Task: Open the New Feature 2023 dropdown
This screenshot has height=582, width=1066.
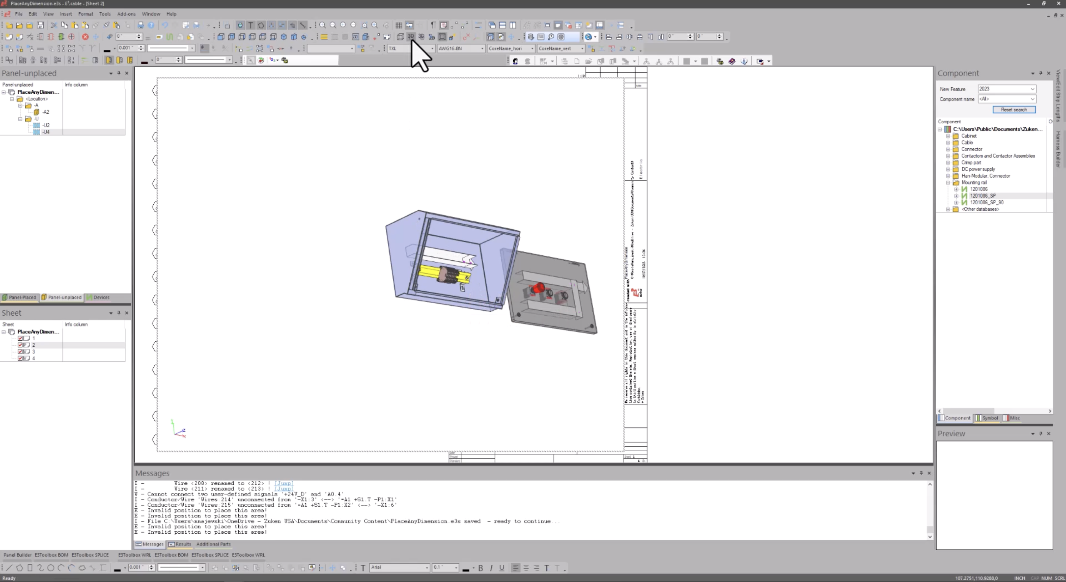Action: coord(1031,89)
